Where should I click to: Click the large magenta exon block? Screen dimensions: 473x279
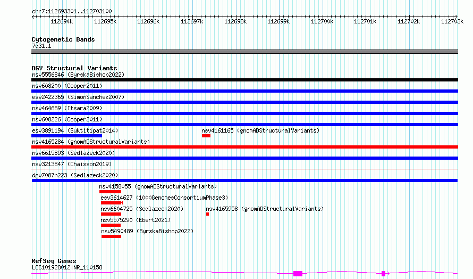click(x=298, y=274)
